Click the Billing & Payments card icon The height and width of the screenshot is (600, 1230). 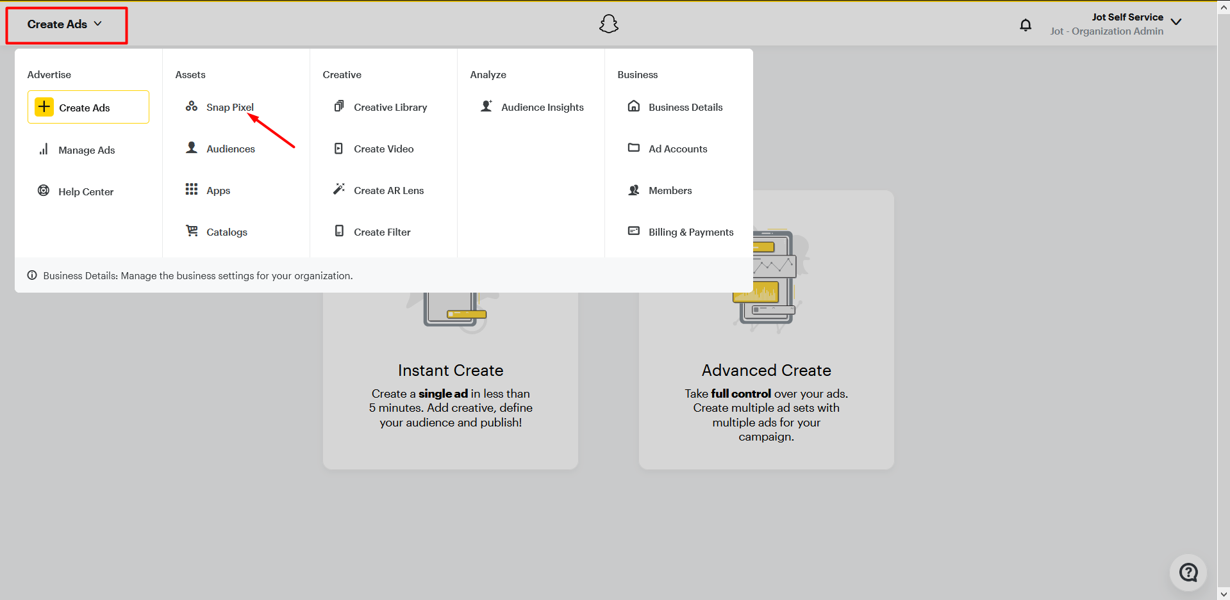point(634,231)
